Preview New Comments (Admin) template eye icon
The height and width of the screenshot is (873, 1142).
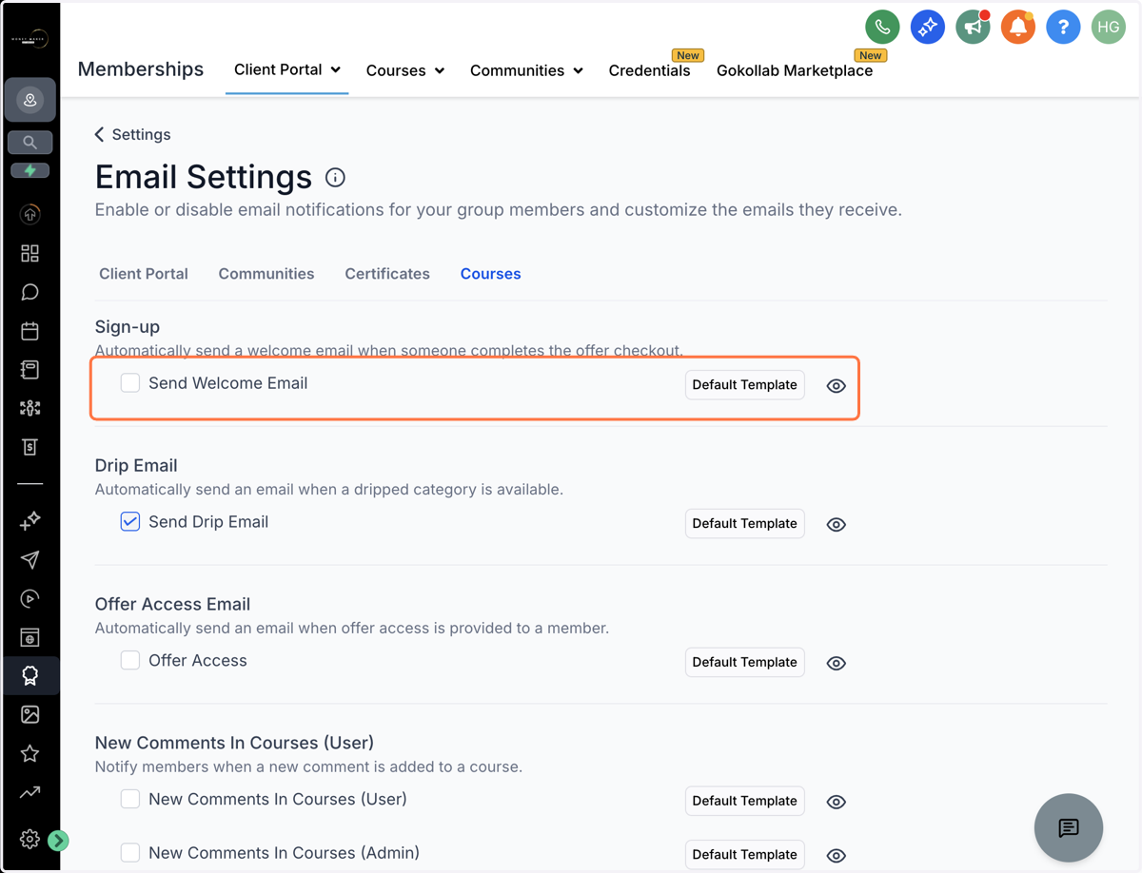[x=837, y=855]
